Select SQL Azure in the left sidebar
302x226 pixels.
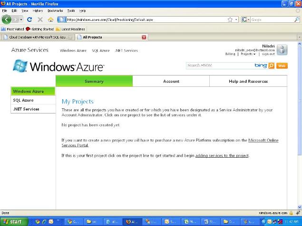pyautogui.click(x=33, y=100)
